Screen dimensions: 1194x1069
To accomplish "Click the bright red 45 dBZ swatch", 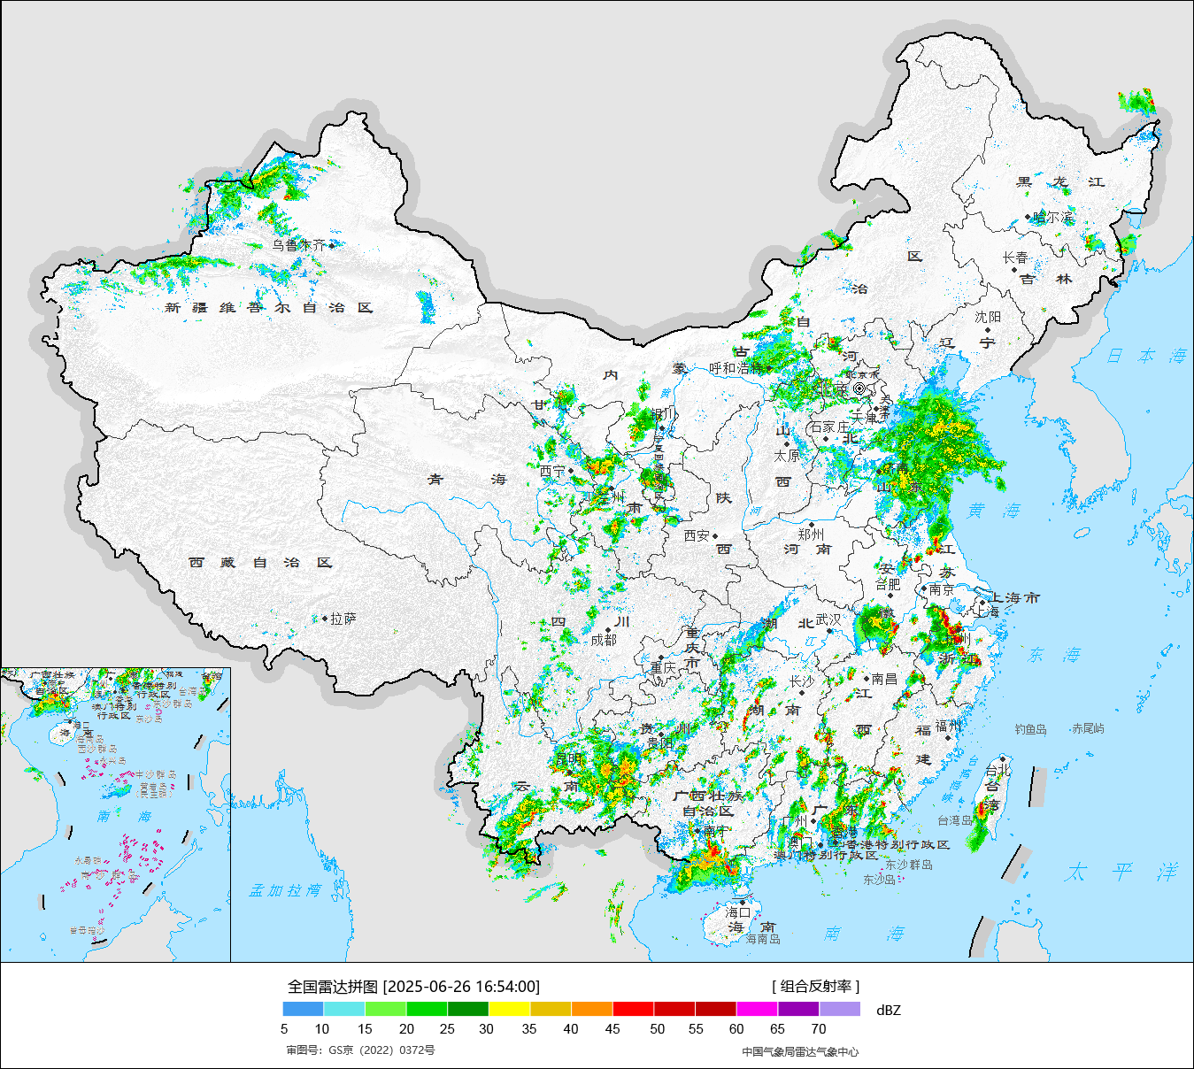I will 633,1009.
